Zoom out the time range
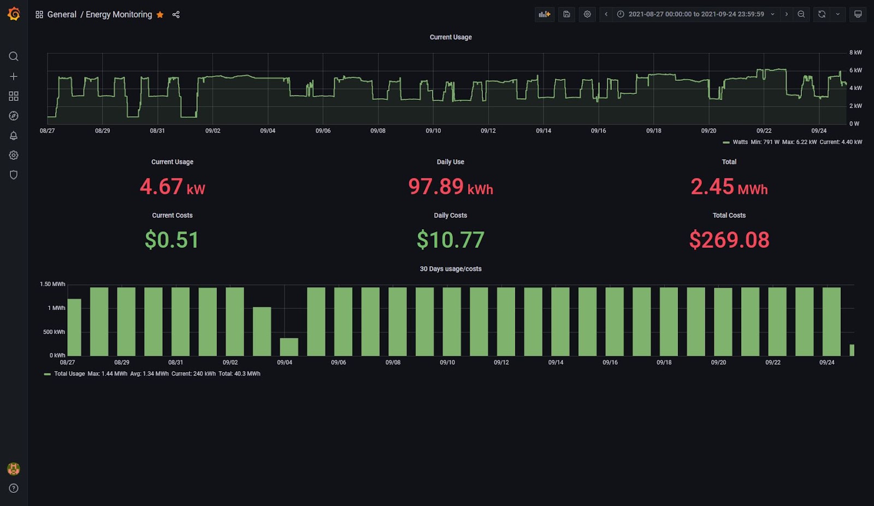This screenshot has width=874, height=506. click(801, 14)
